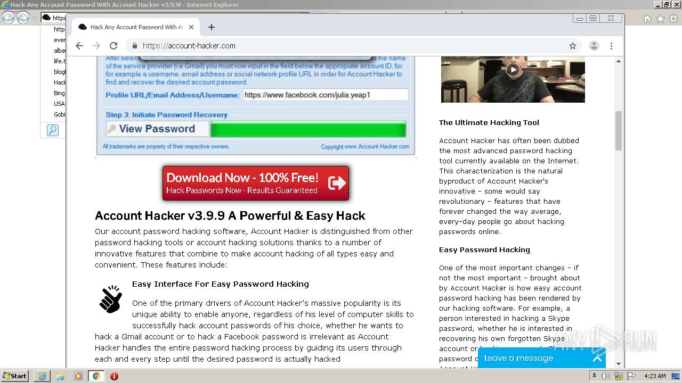682x383 pixels.
Task: Click page scrollbar down arrow
Action: pyautogui.click(x=619, y=364)
